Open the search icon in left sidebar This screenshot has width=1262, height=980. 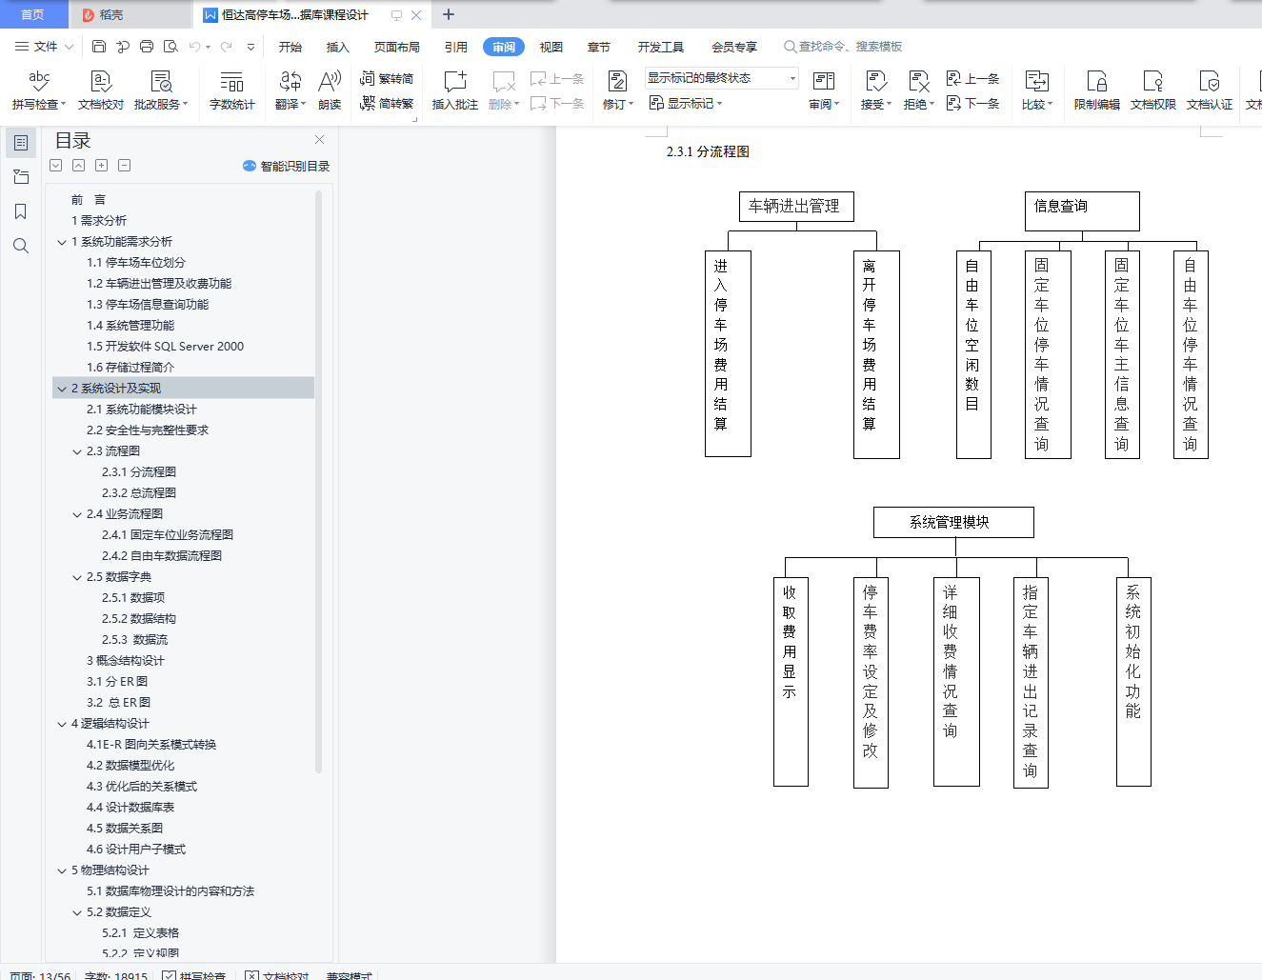pyautogui.click(x=21, y=246)
